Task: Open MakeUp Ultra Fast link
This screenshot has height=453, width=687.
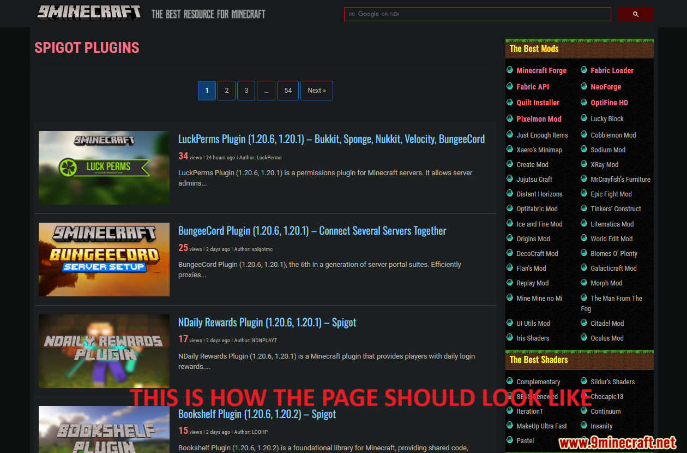Action: coord(541,426)
